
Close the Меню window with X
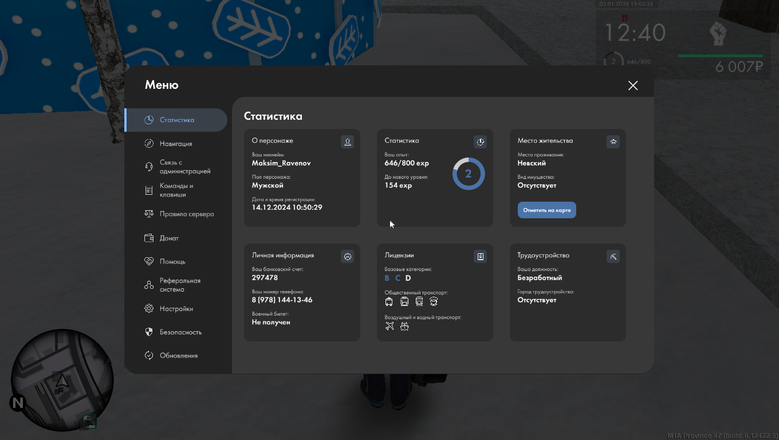632,85
